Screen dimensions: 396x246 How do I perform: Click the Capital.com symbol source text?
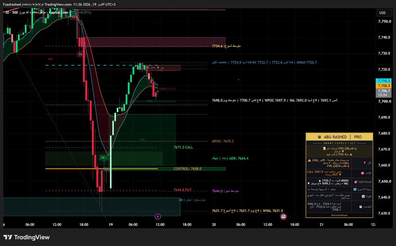click(x=59, y=13)
